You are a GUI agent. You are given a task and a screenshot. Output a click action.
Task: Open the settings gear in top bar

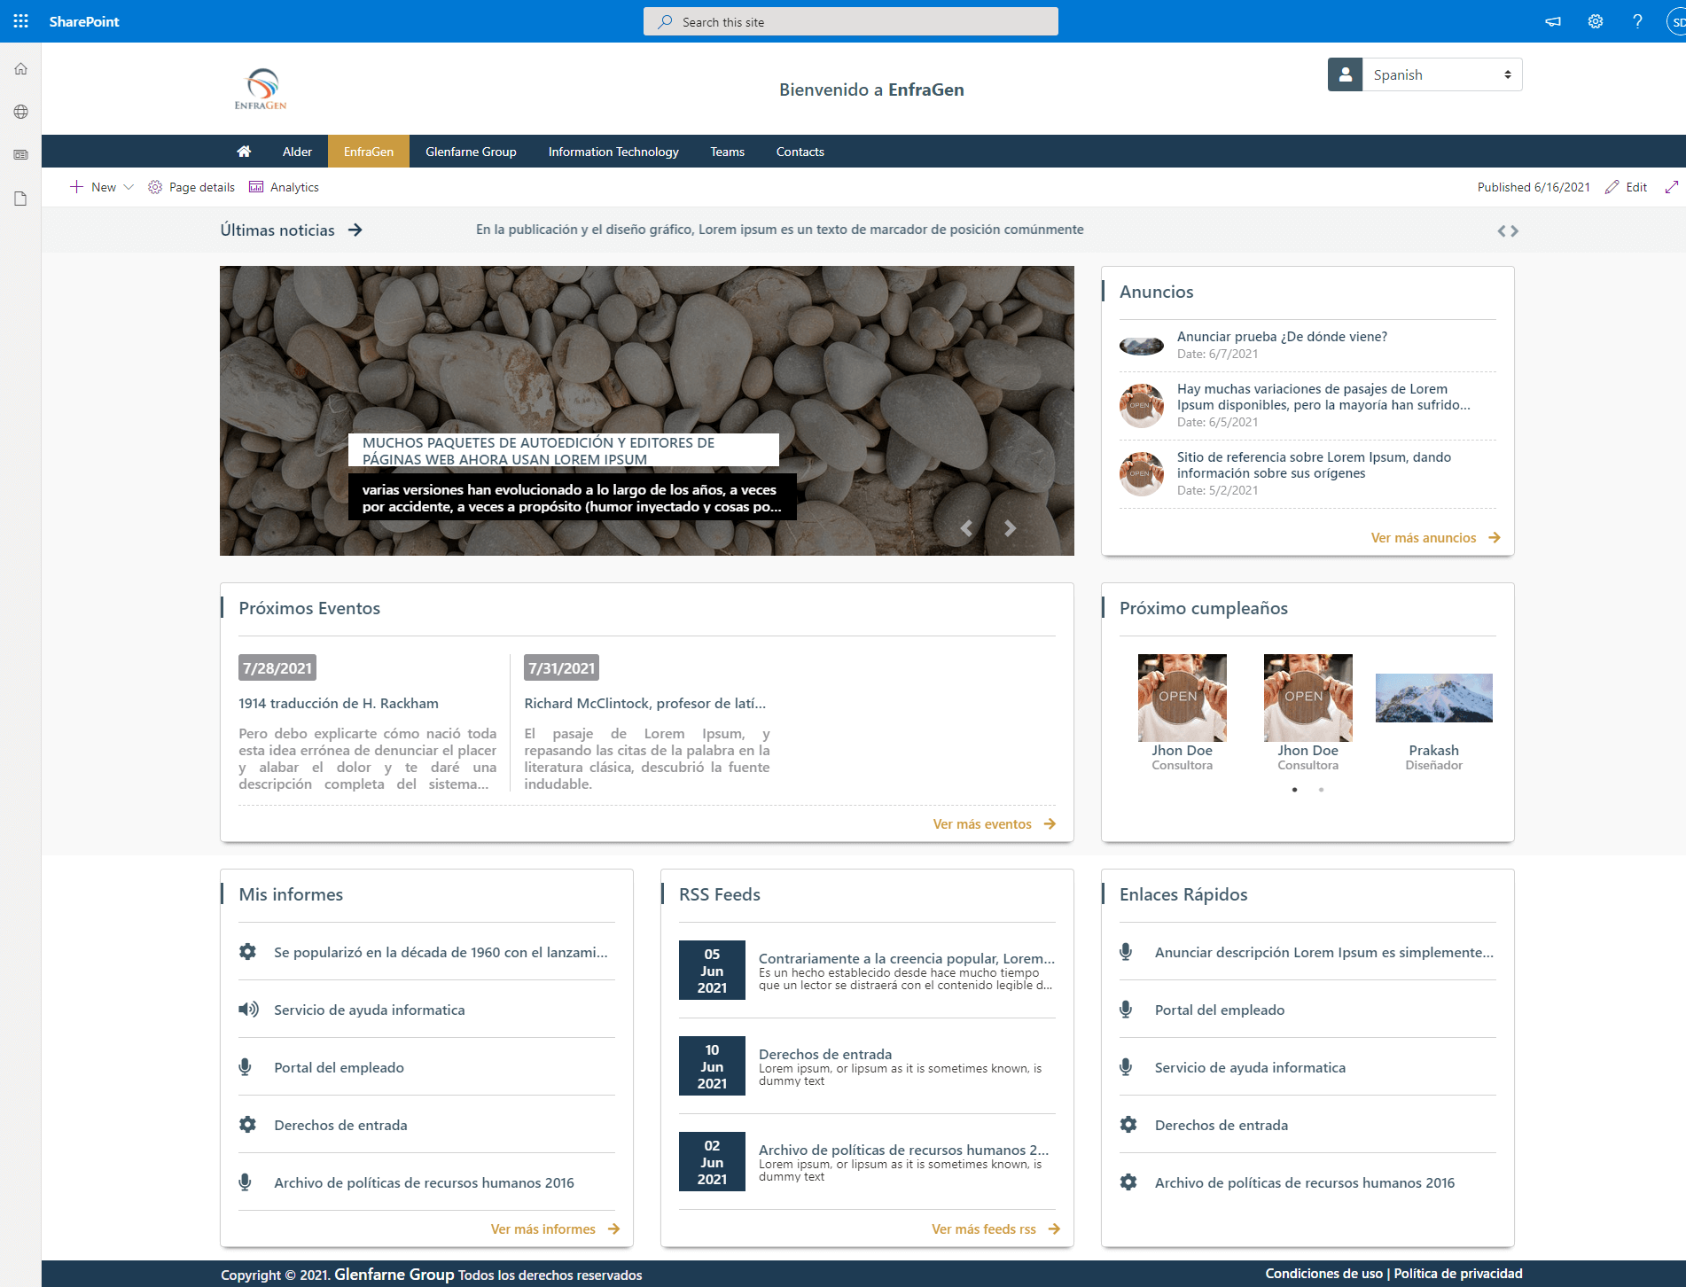click(1596, 21)
